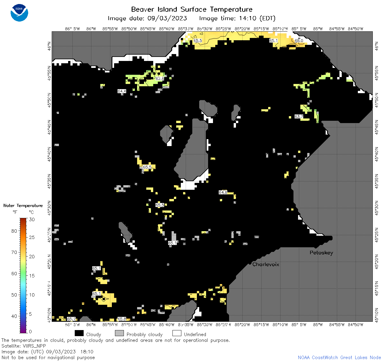Screen dimensions: 384x362
Task: Click the Charlevoix city label
Action: coord(266,264)
